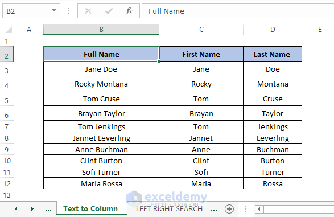Click the Cancel X icon in formula bar

88,11
